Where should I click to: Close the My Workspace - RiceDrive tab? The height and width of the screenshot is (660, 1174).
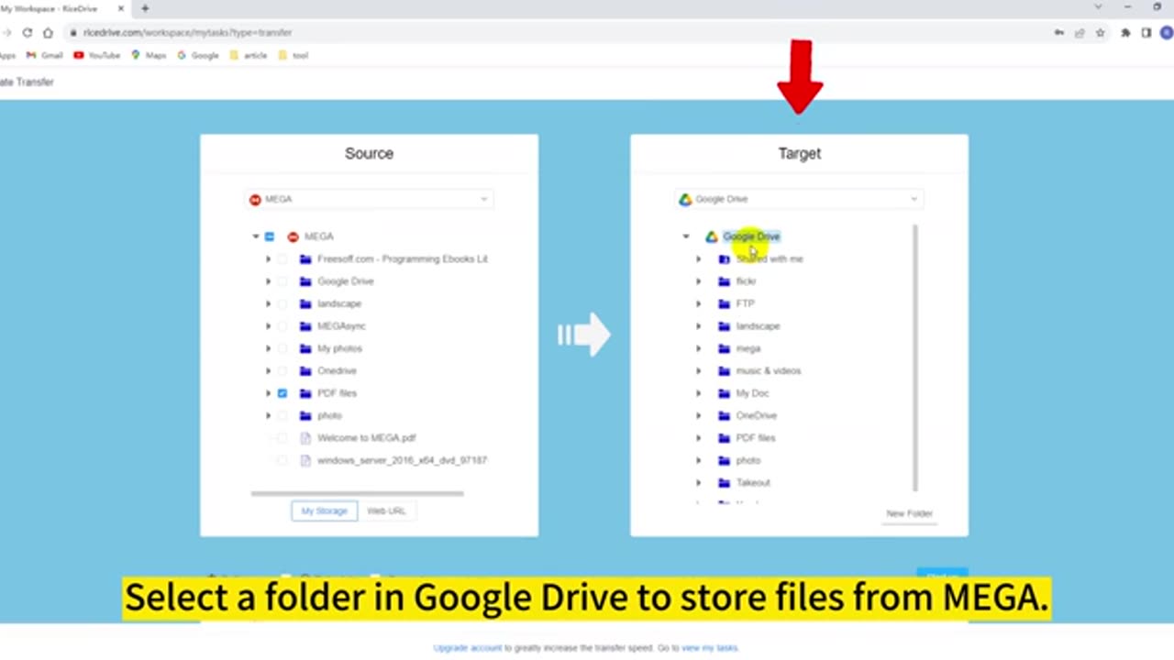(120, 8)
